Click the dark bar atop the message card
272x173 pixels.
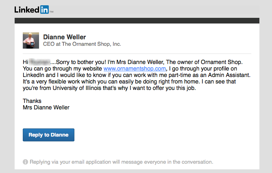coord(137,21)
